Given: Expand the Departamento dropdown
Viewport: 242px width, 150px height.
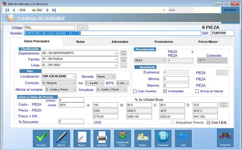Looking at the screenshot, I should (x=116, y=53).
